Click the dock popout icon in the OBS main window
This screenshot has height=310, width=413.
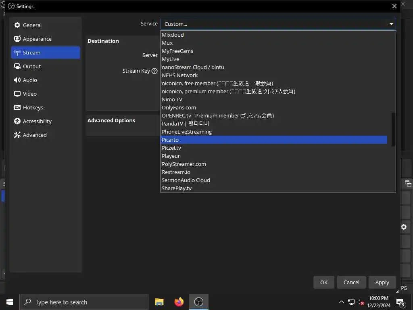point(408,184)
